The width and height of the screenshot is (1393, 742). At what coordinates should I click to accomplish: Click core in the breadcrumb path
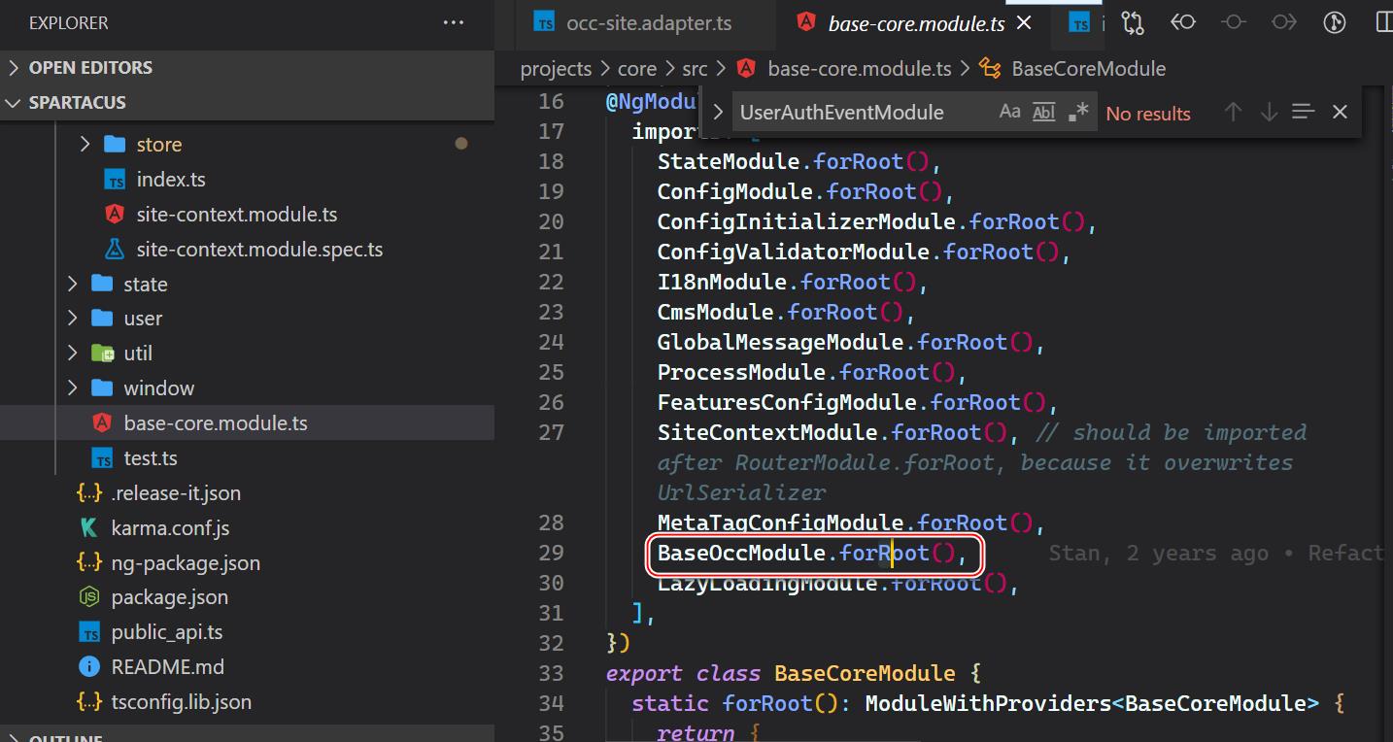click(x=637, y=69)
